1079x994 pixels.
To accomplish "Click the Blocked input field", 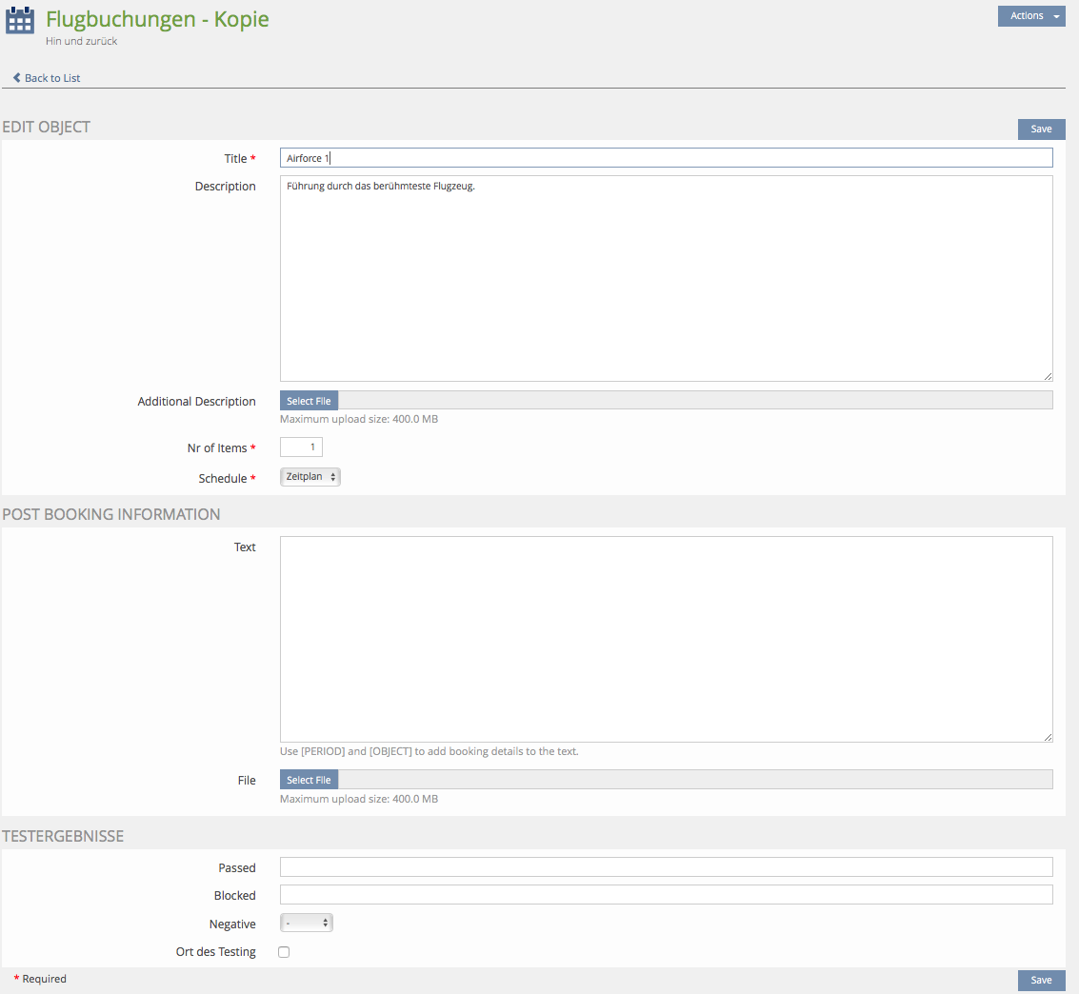I will click(666, 895).
